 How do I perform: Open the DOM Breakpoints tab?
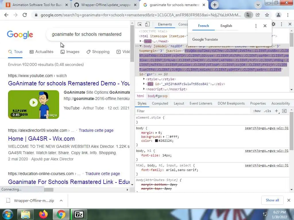pos(231,103)
